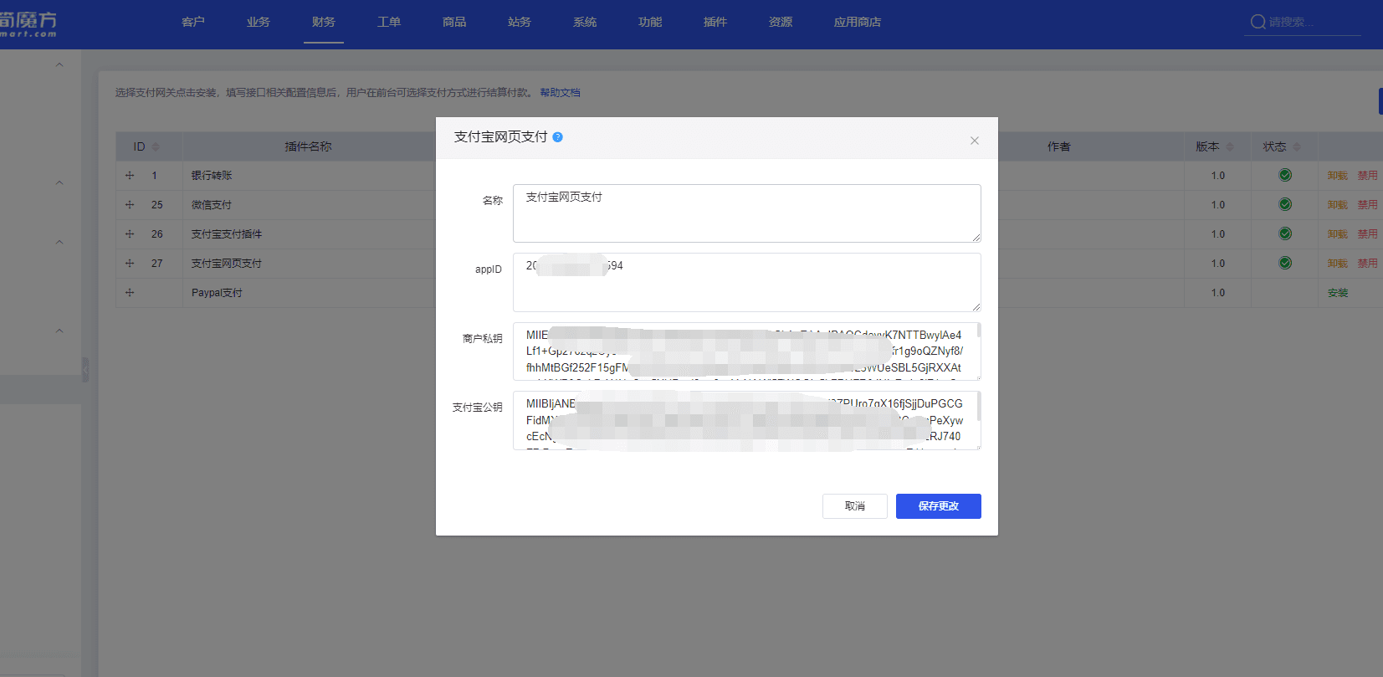Click green status icon of 支付宝支付插件 row
The height and width of the screenshot is (677, 1383).
[x=1285, y=234]
